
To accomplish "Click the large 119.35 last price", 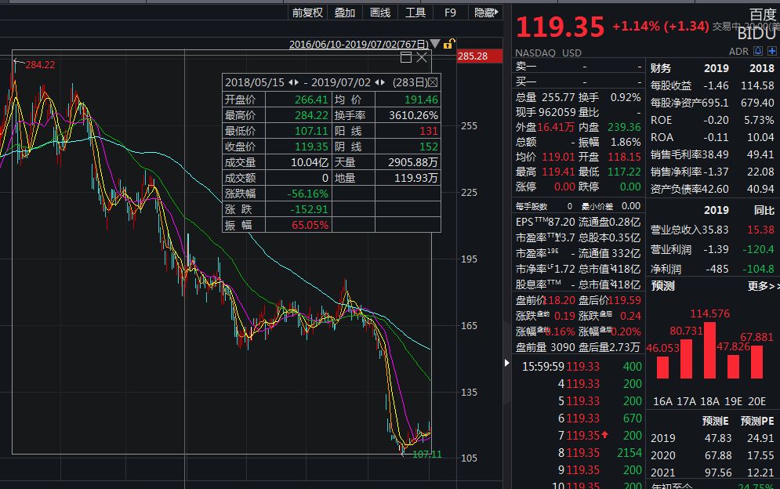I will [561, 27].
